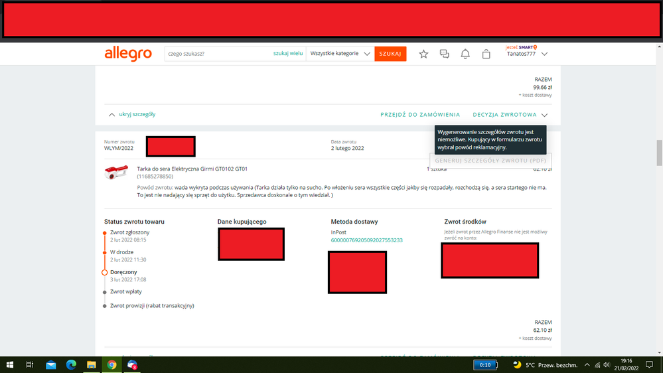Open the Allegro logo home link
663x373 pixels.
128,54
